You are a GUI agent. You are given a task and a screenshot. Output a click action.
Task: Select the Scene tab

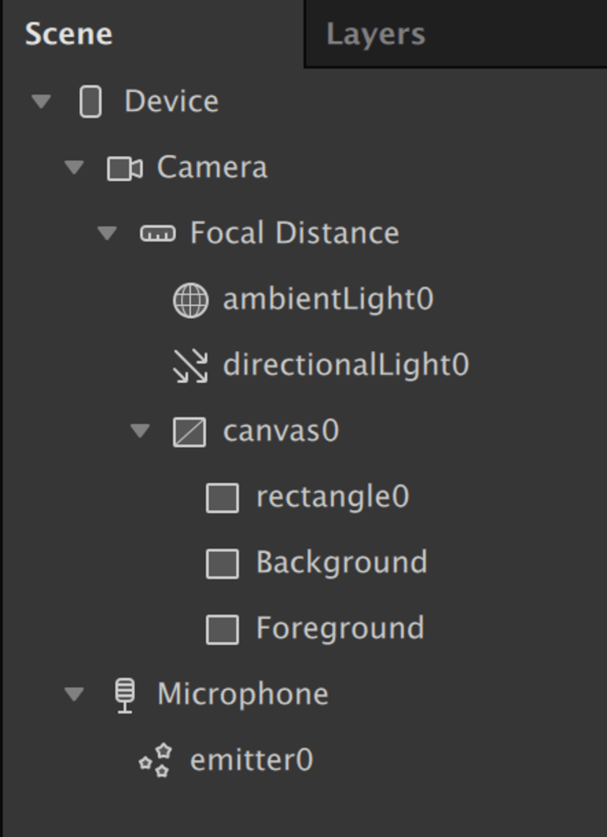pos(69,35)
